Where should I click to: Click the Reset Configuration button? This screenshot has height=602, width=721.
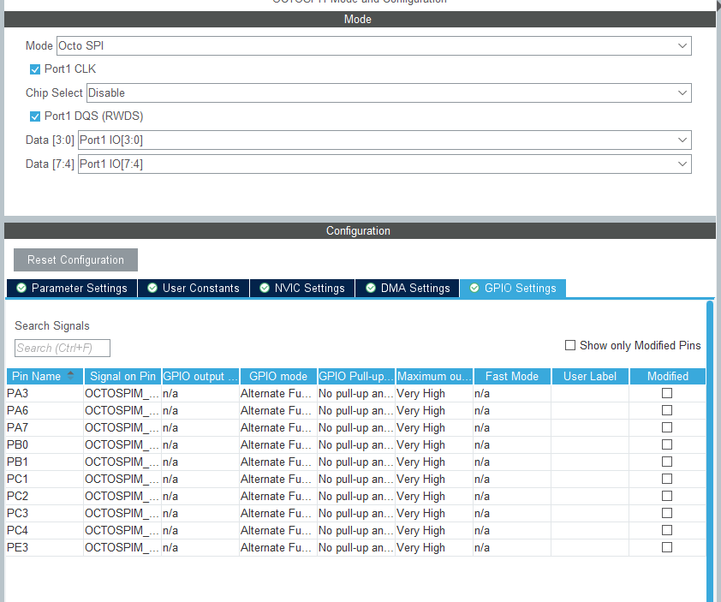(x=75, y=259)
